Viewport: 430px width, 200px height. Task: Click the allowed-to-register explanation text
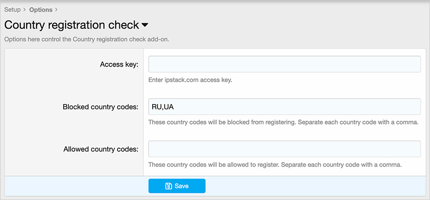[275, 165]
